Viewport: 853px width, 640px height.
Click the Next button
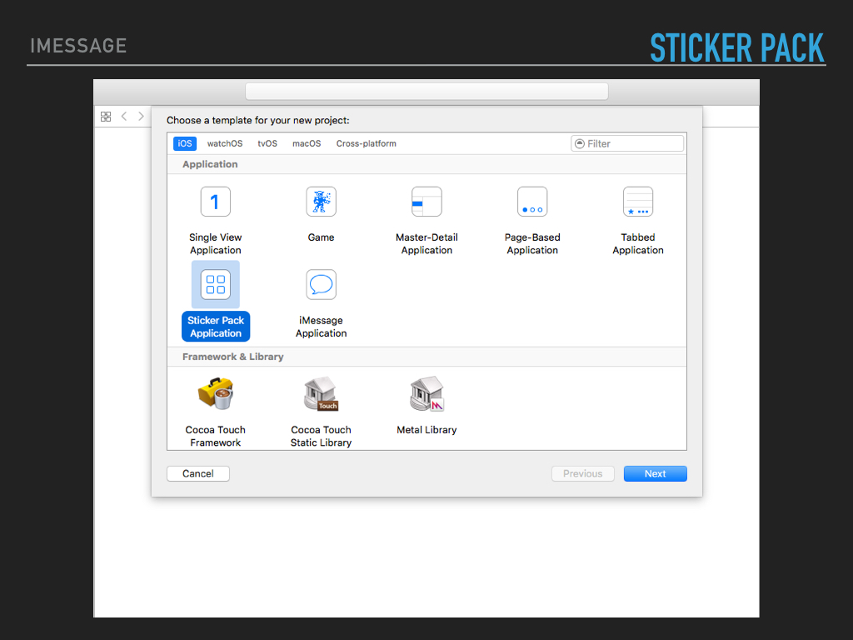[655, 473]
